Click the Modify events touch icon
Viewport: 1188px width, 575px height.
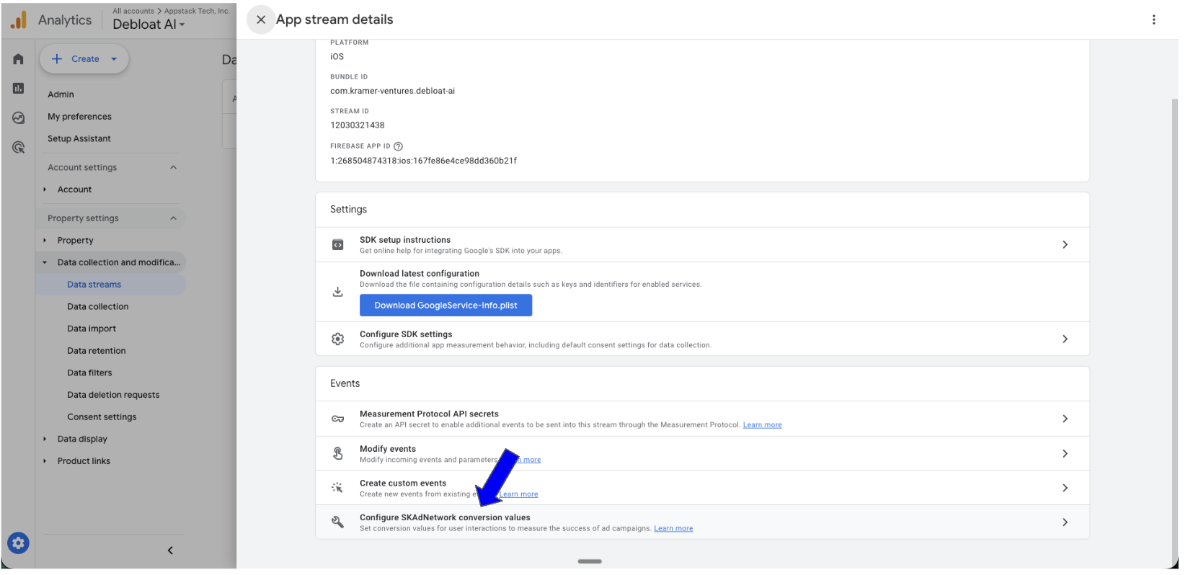coord(337,453)
